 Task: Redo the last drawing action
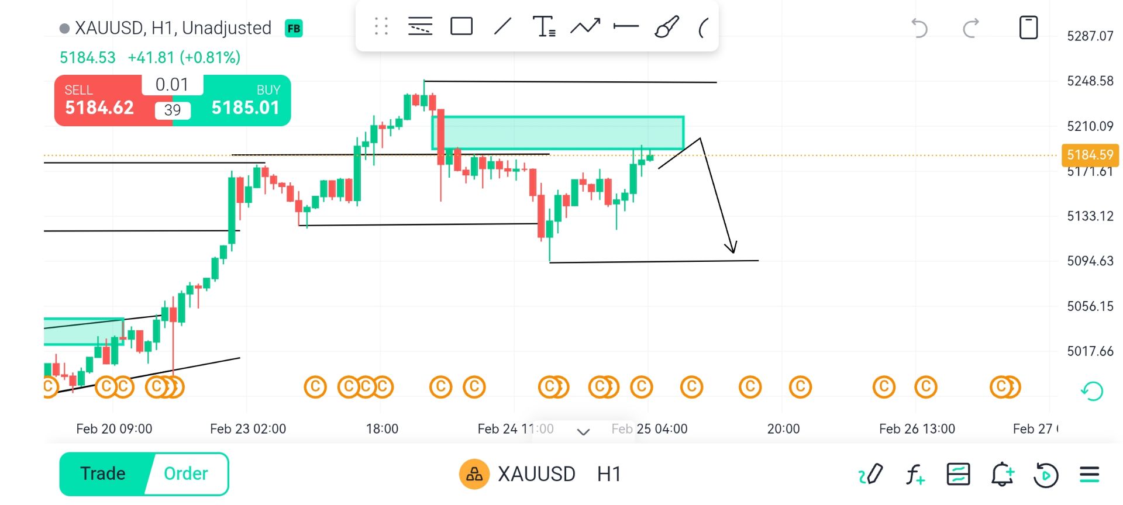(x=971, y=28)
